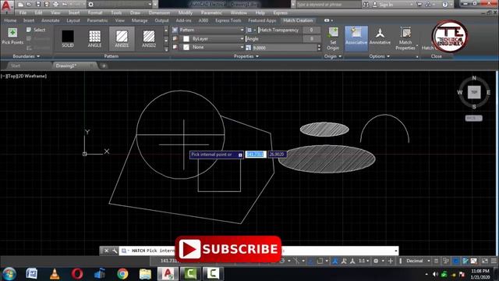Choose the ANGLE hatch pattern
Viewport: 499px width, 281px height.
point(95,38)
